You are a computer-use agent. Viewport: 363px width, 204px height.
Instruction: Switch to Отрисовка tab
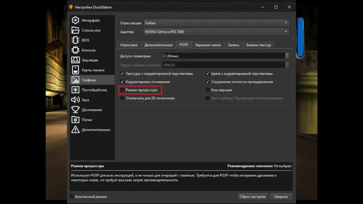129,45
